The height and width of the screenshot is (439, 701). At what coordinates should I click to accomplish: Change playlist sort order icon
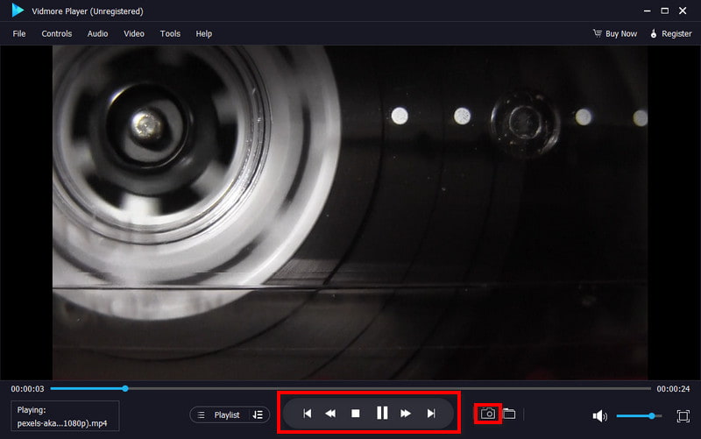258,414
